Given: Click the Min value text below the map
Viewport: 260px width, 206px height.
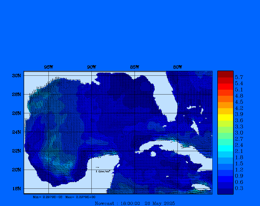Looking at the screenshot, I should tap(47, 197).
